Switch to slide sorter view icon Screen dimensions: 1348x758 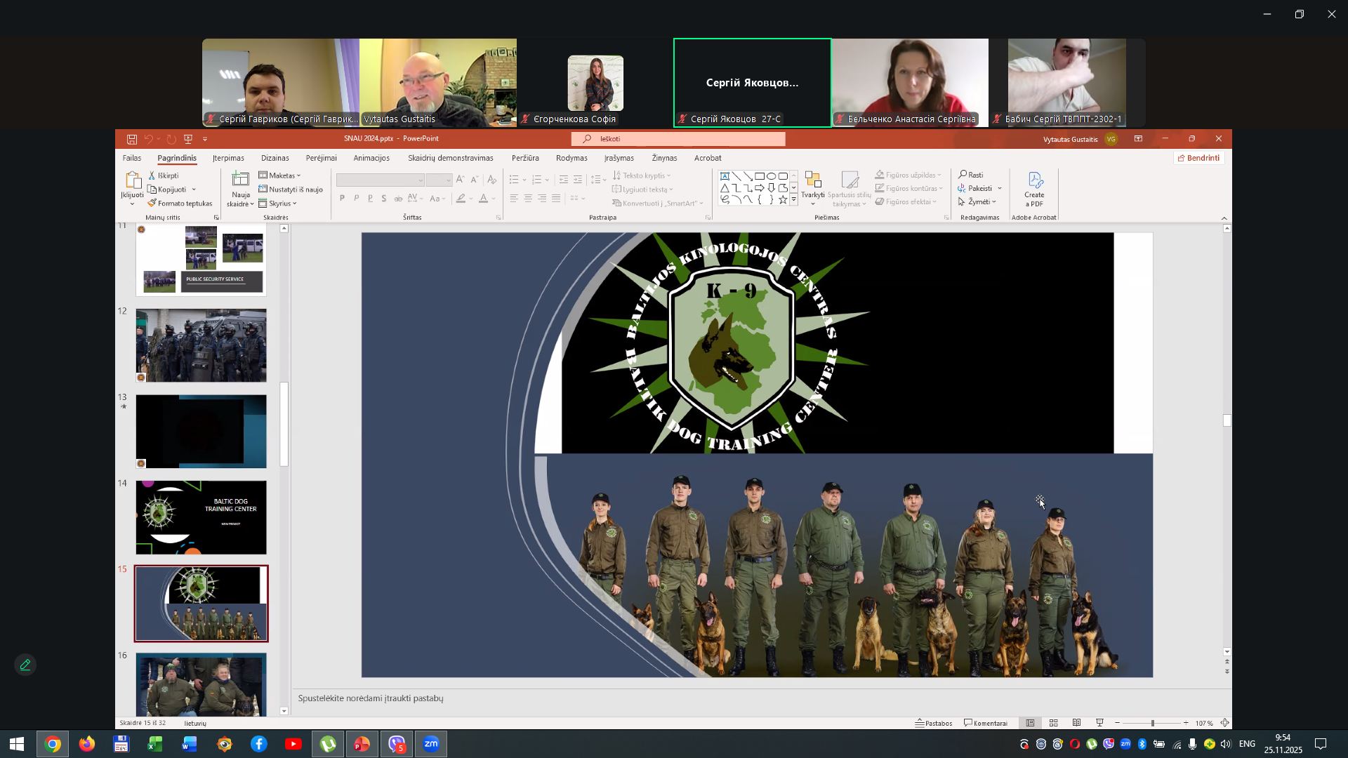pyautogui.click(x=1053, y=724)
